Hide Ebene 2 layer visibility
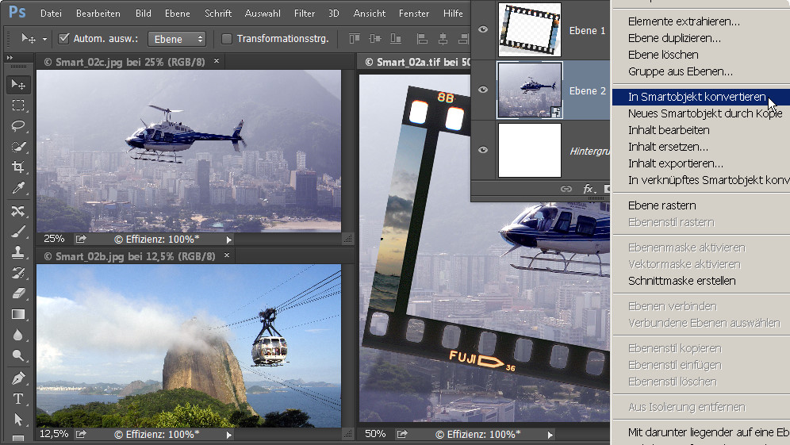 [x=483, y=90]
